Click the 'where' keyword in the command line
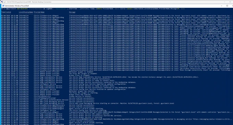The height and width of the screenshot is (125, 233). pos(99,9)
